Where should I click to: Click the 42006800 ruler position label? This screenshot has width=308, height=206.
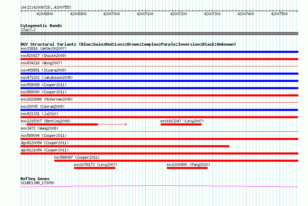(45, 14)
